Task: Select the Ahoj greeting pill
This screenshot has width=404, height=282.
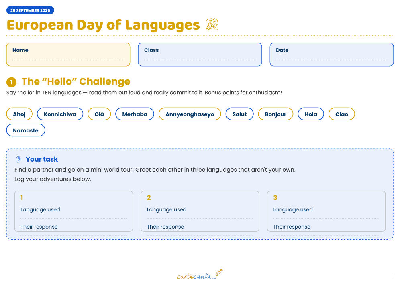Action: coord(19,114)
